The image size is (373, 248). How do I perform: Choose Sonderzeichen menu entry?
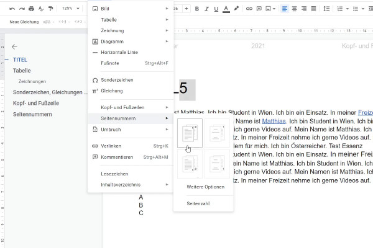tap(131, 80)
